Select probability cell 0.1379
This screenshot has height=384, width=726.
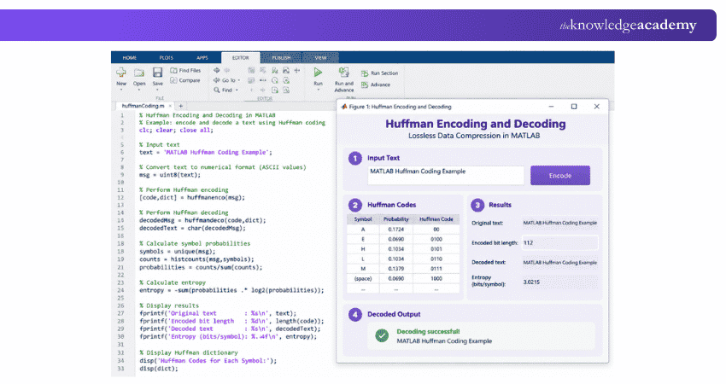[x=395, y=268]
